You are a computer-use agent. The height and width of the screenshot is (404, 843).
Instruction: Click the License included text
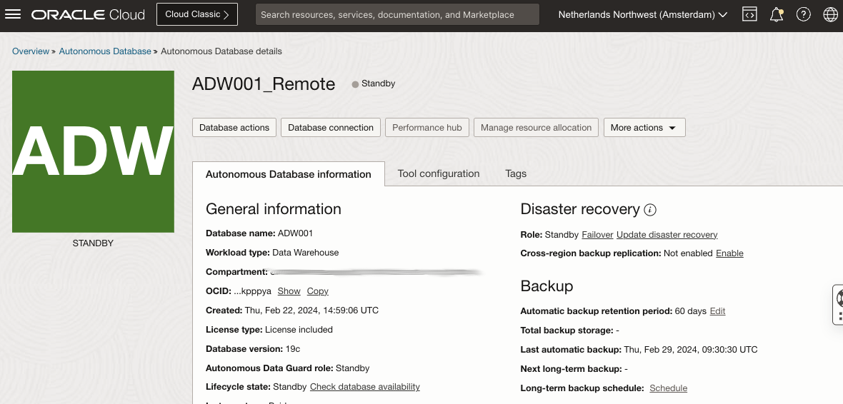[299, 330]
